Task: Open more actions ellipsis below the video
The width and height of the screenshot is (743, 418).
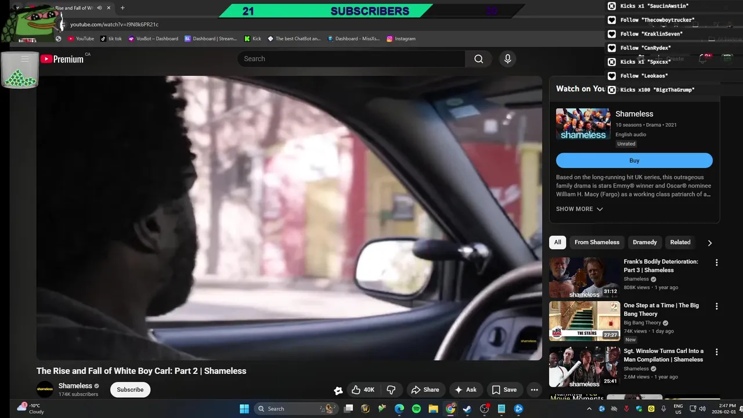Action: [535, 390]
